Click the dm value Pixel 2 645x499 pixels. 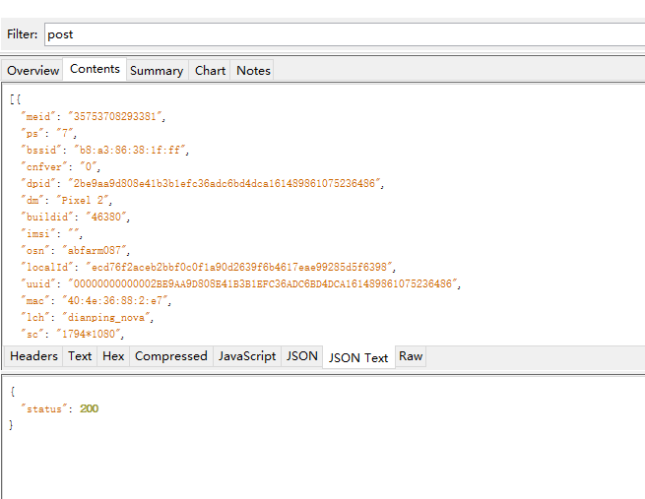[83, 200]
